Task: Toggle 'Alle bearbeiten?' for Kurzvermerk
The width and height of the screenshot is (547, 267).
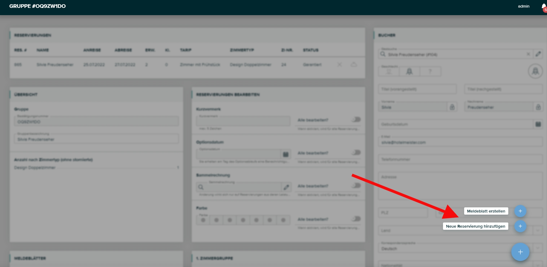Action: (x=356, y=120)
